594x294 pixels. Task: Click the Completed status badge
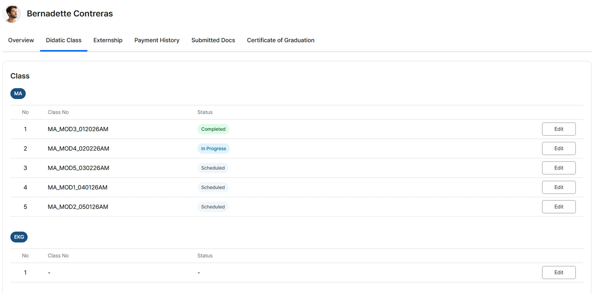click(x=213, y=129)
